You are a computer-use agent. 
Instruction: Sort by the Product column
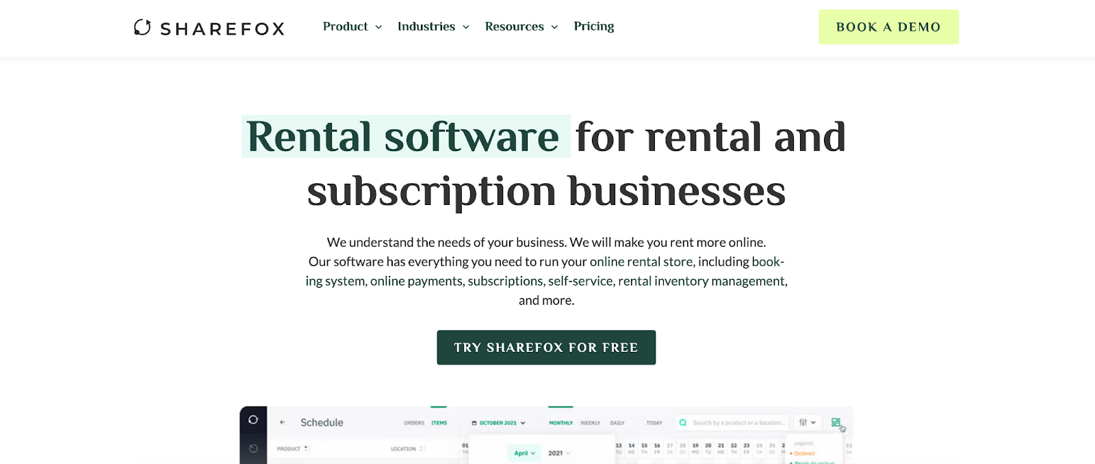[292, 449]
